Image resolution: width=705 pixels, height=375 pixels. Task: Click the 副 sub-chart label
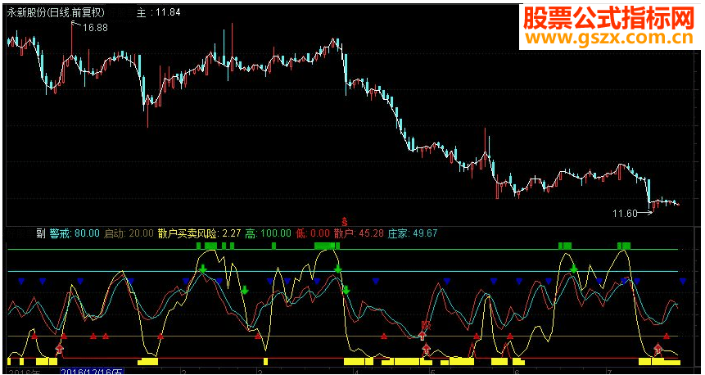[x=41, y=233]
